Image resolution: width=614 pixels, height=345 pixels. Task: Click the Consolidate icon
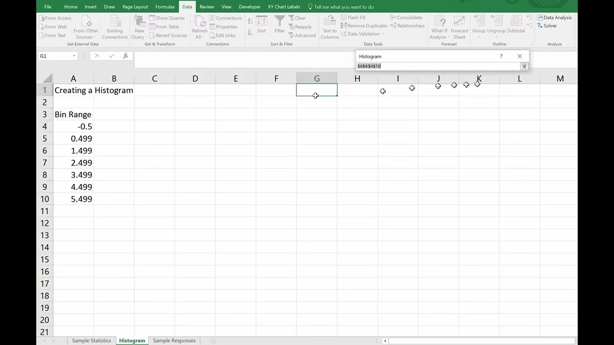393,18
